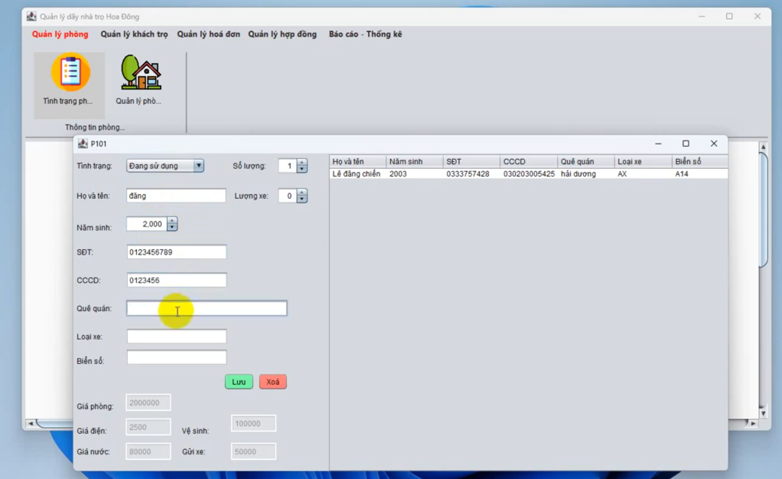Click the P101 window title icon
This screenshot has width=782, height=479.
[x=83, y=144]
